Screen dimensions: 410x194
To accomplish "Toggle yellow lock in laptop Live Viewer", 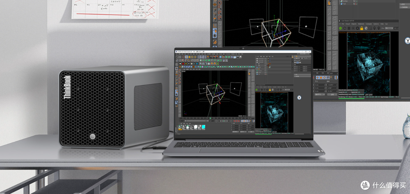I will pyautogui.click(x=270, y=89).
